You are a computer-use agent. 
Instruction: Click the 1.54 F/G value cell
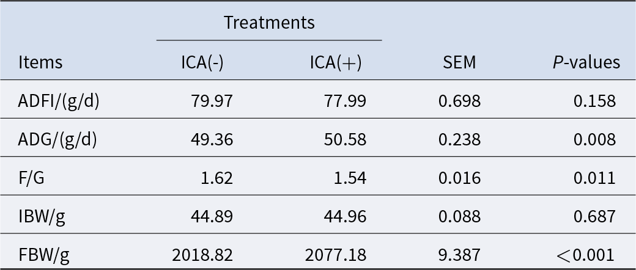[x=350, y=178]
